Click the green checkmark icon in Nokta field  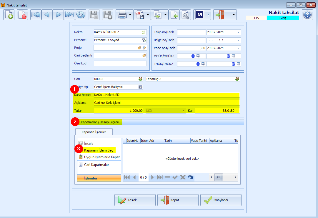[x=144, y=32]
